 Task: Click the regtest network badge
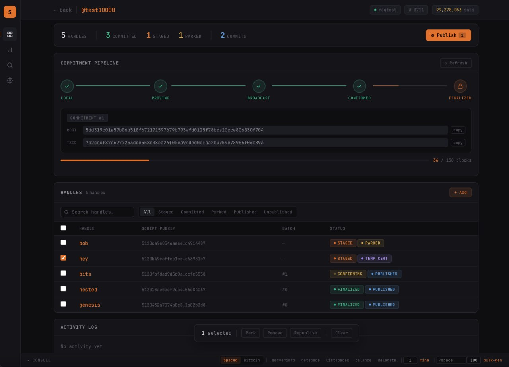click(x=385, y=10)
